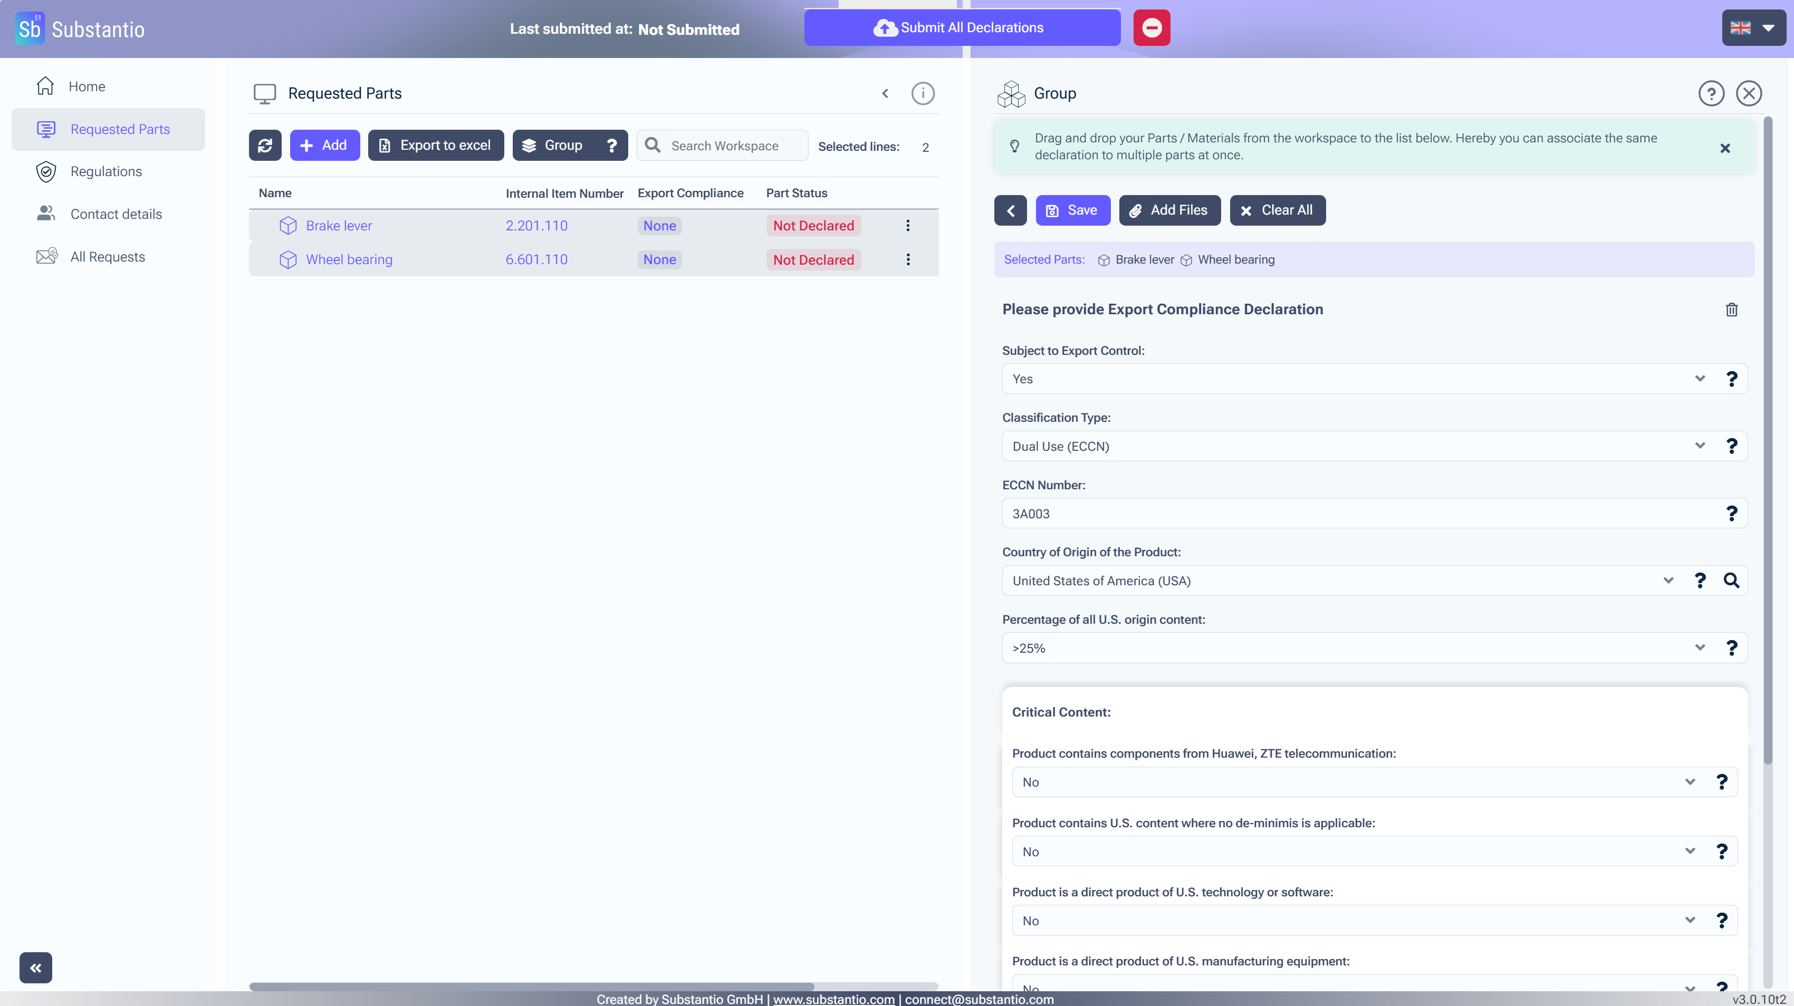Click the country search magnifier icon
Image resolution: width=1794 pixels, height=1006 pixels.
point(1731,581)
